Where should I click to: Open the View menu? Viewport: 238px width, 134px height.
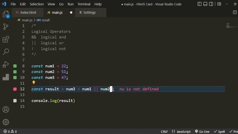51,4
